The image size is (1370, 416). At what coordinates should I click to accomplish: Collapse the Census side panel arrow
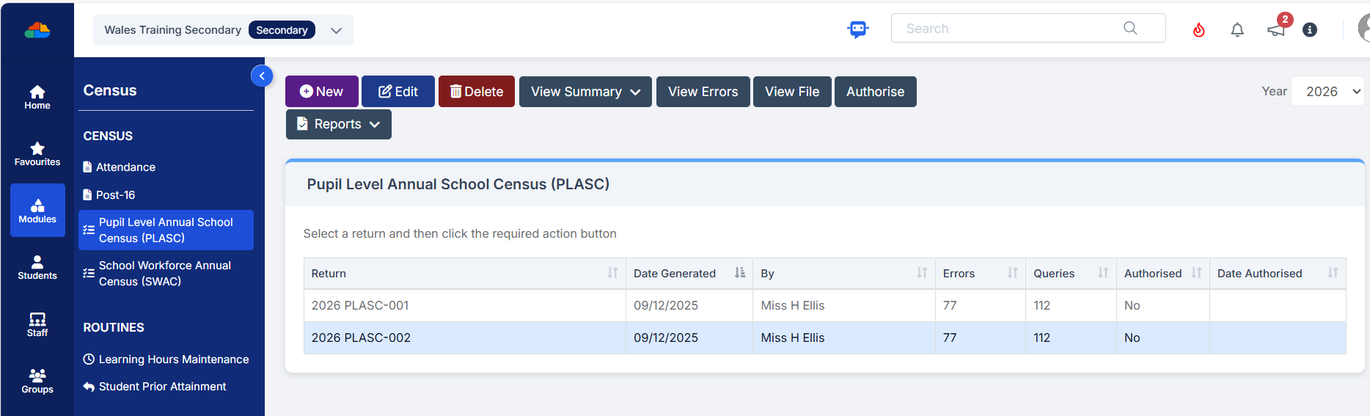point(262,76)
